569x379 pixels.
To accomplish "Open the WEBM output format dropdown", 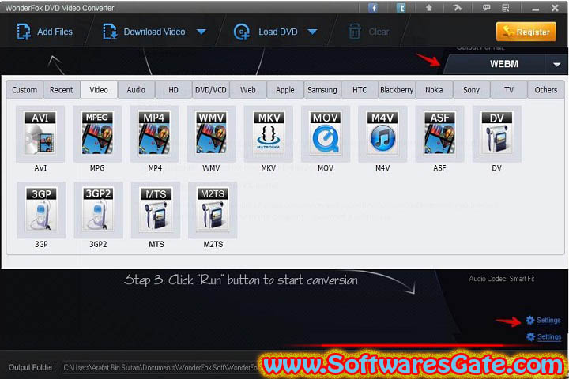I will coord(556,65).
